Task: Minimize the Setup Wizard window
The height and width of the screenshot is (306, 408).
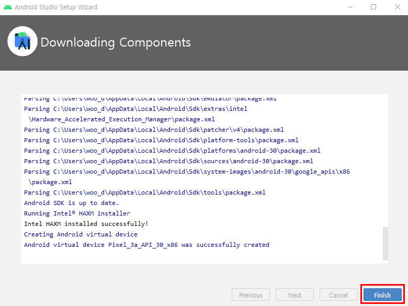Action: [350, 7]
